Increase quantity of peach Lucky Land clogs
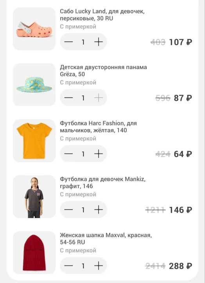The width and height of the screenshot is (205, 283). coord(99,42)
